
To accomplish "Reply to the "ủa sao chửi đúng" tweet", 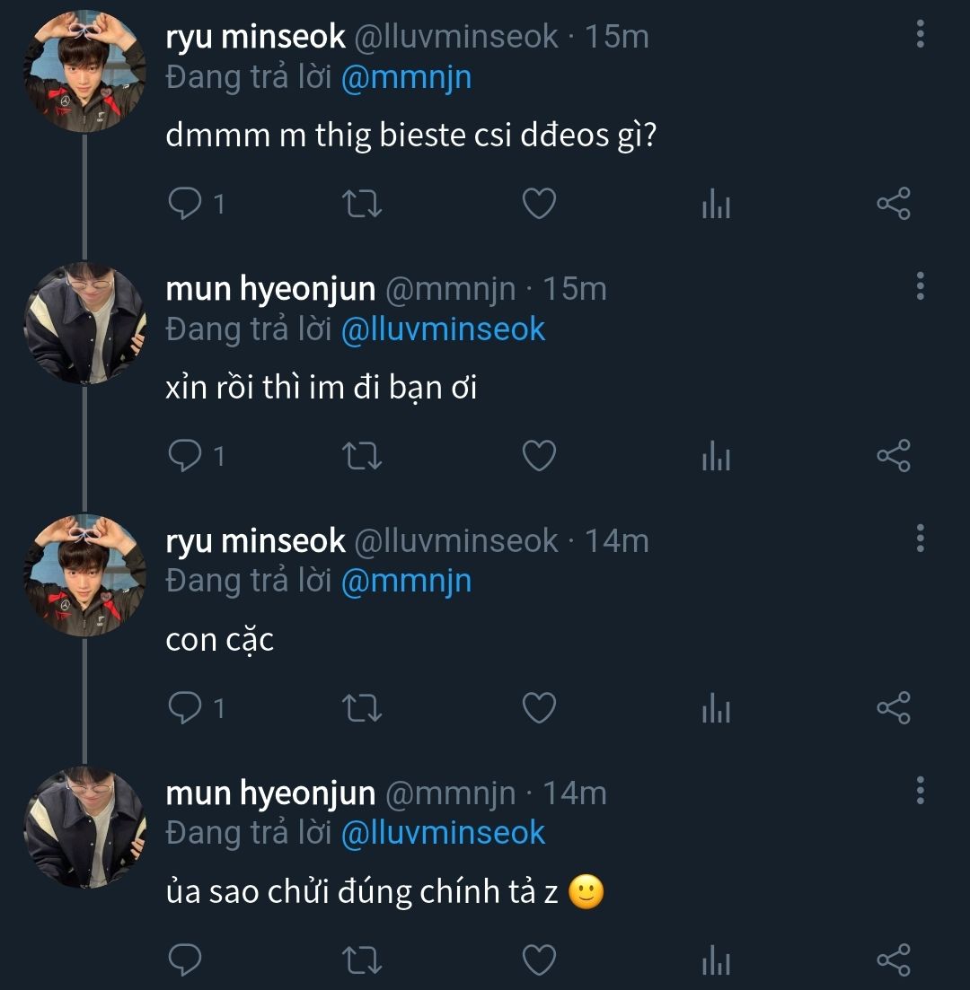I will 186,959.
